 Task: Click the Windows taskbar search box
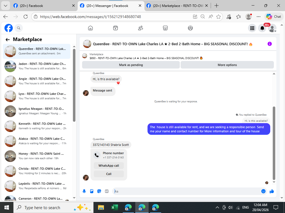53,207
